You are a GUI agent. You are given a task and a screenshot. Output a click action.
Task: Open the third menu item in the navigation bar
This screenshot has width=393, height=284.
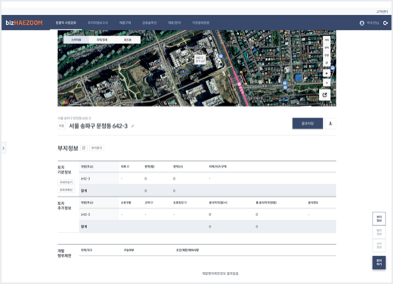coord(125,23)
